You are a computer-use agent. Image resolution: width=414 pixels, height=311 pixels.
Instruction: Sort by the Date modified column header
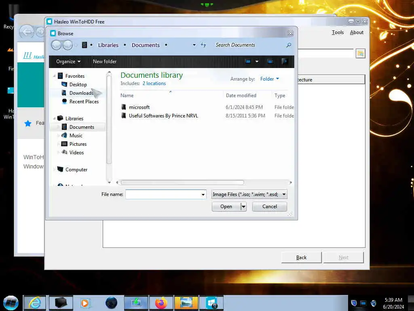(x=241, y=96)
